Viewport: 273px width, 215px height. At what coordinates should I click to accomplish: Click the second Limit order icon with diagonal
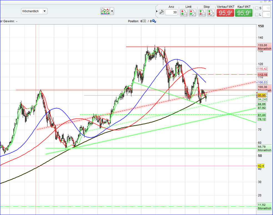[x=192, y=13]
